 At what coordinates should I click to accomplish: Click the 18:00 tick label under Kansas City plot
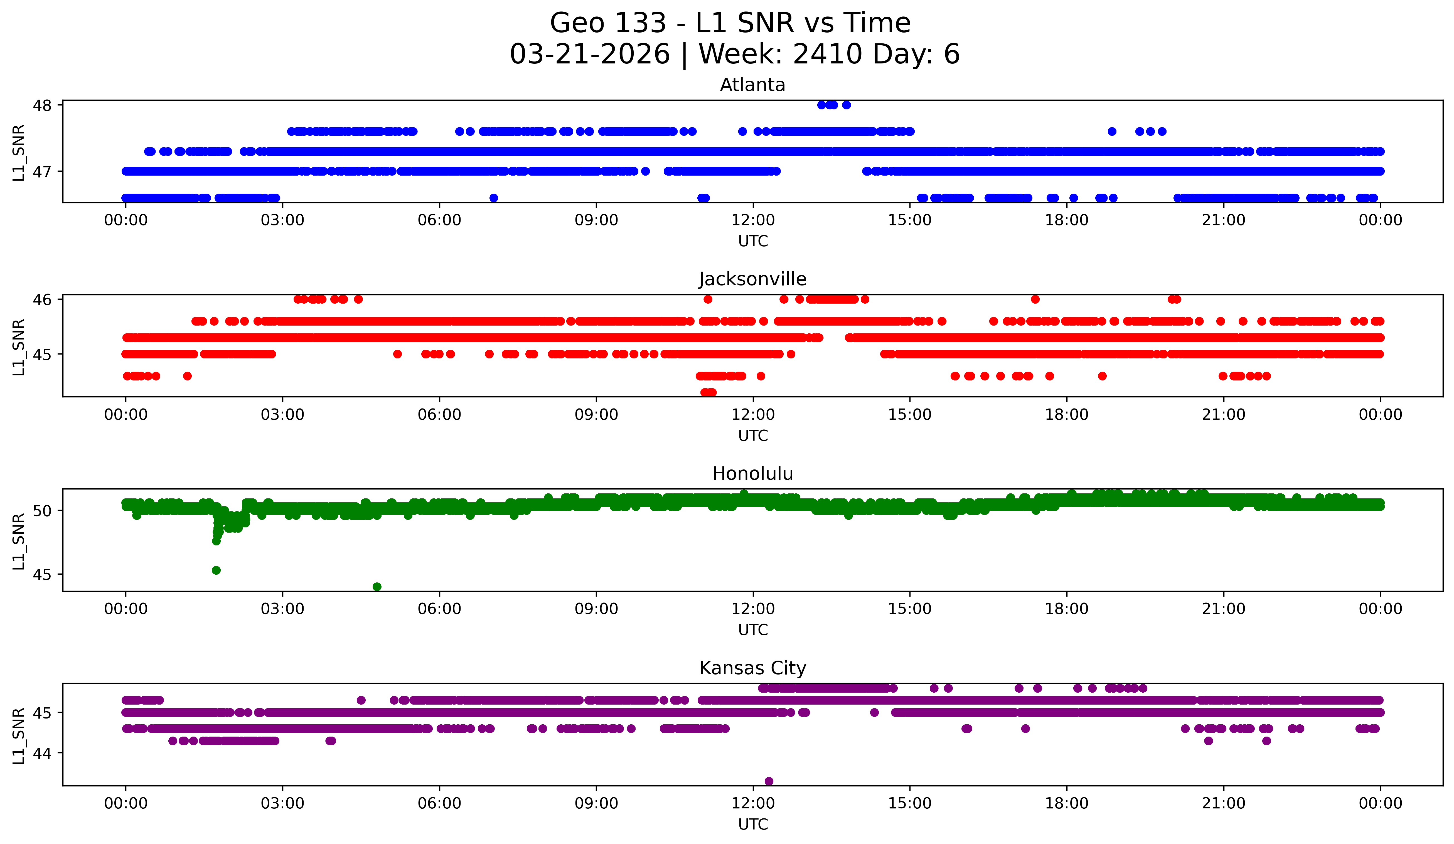click(1066, 804)
